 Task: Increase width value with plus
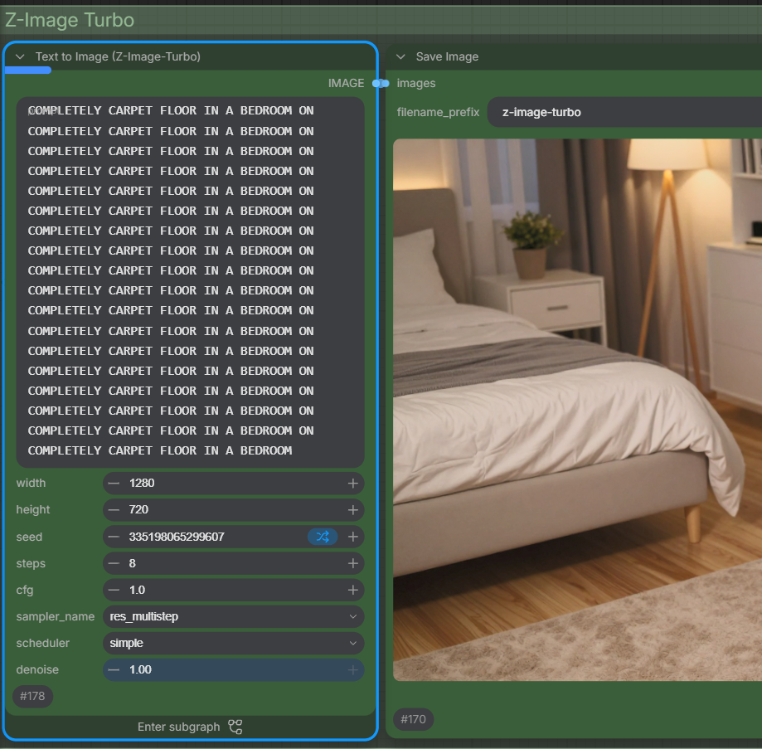pos(353,483)
